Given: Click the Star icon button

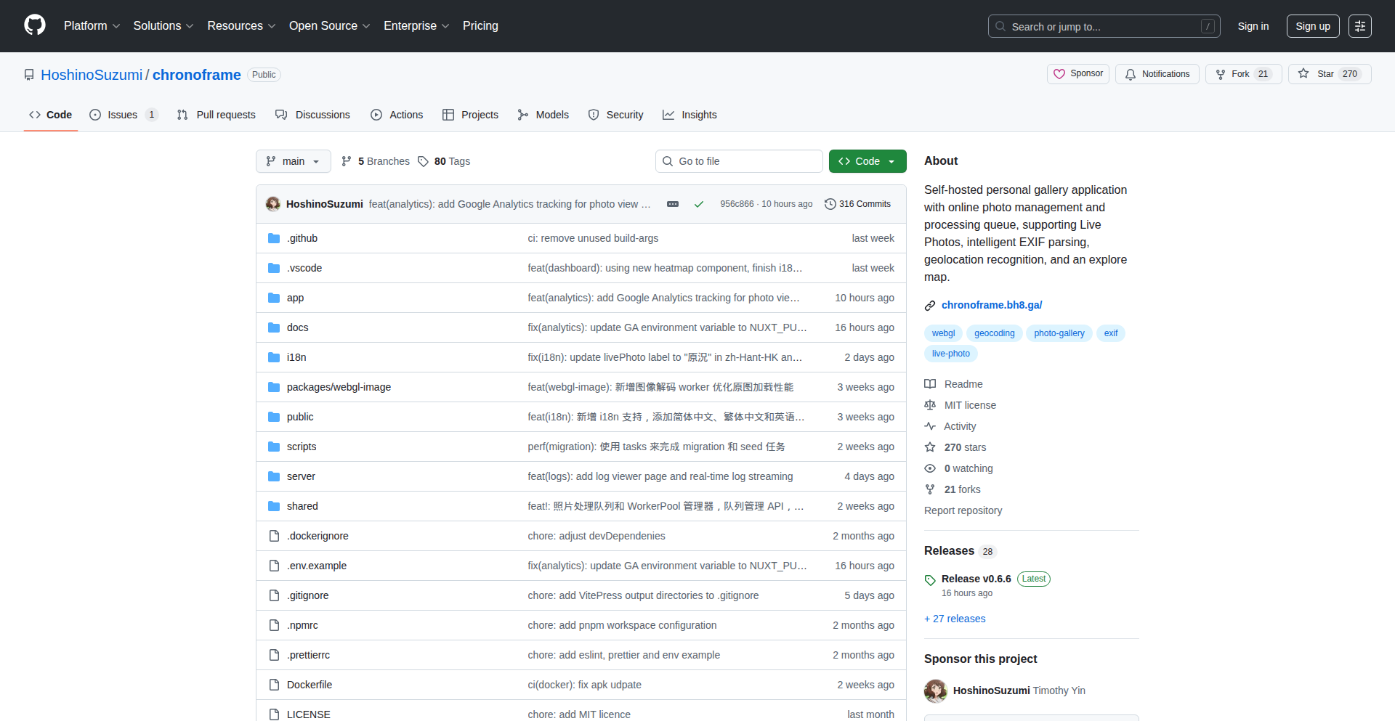Looking at the screenshot, I should coord(1303,74).
